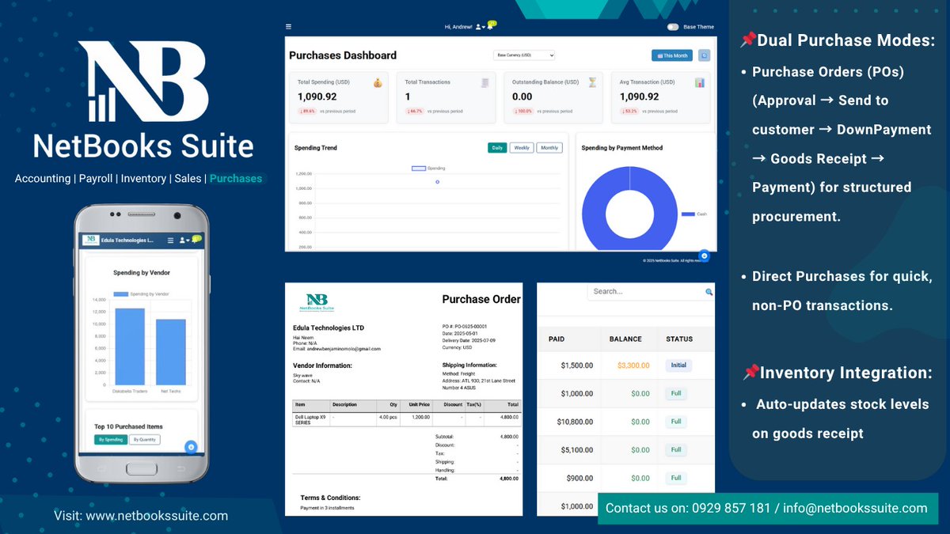This screenshot has height=534, width=950.
Task: Toggle the Spending legend in trend chart
Action: pos(428,169)
